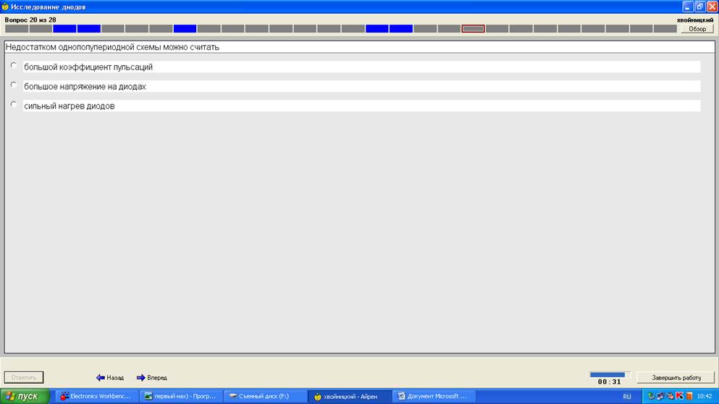Switch to 'первый нах) - Прогр...' taskbar window
The width and height of the screenshot is (719, 404).
tap(180, 396)
